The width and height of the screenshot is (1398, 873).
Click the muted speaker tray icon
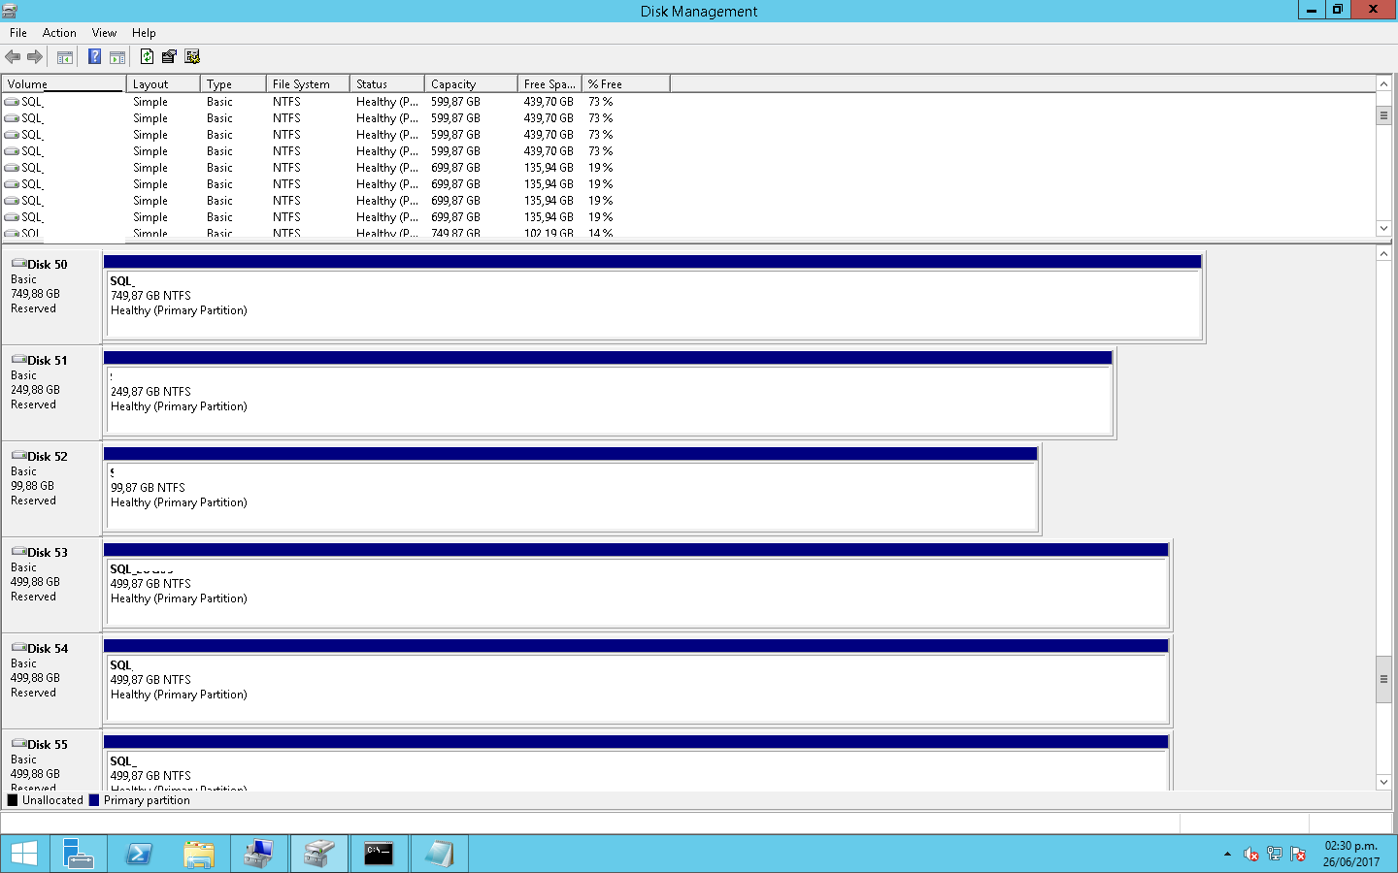pos(1251,855)
